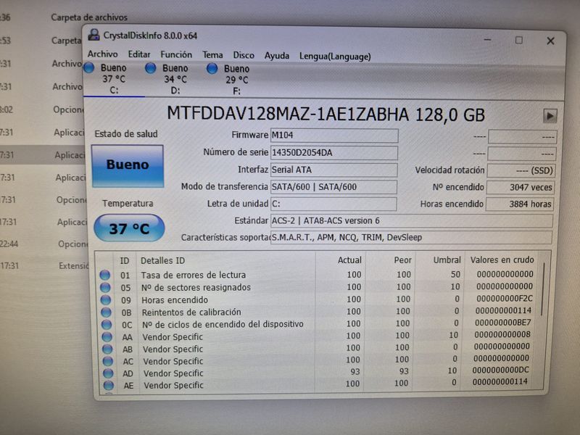Image resolution: width=580 pixels, height=435 pixels.
Task: Open the Función menu
Action: [176, 55]
